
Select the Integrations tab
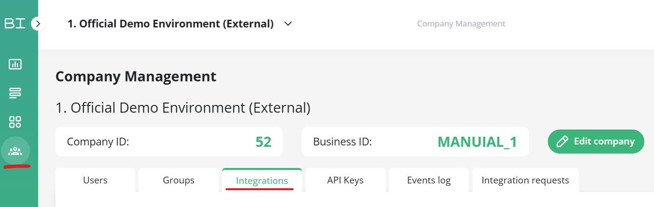coord(262,180)
